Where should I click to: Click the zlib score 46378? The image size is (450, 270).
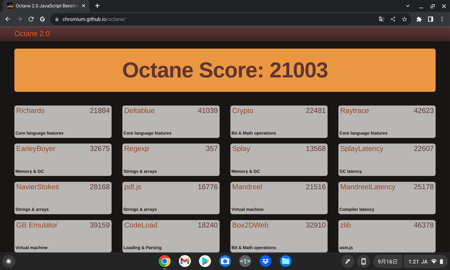[x=424, y=225]
